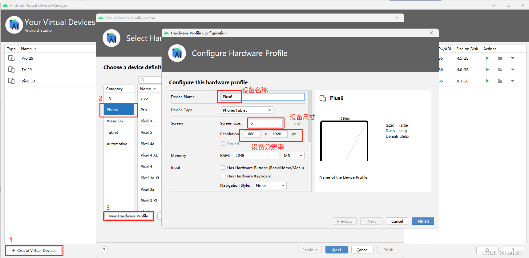529x258 pixels.
Task: Select the vivo device definition
Action: point(150,98)
